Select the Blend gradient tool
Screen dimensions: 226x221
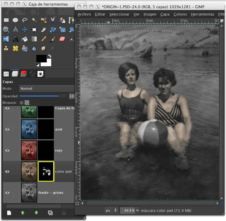[34, 39]
